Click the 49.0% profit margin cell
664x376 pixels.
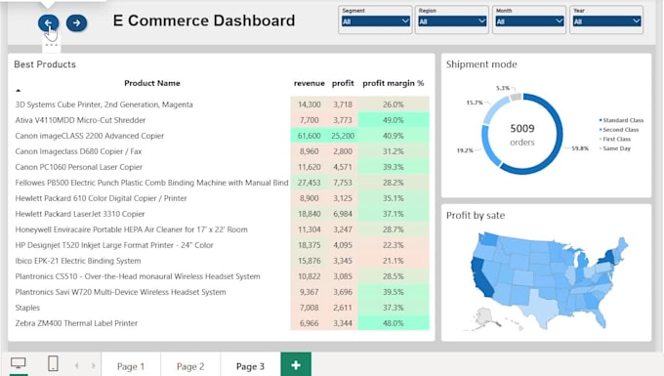coord(394,120)
